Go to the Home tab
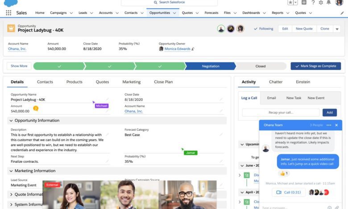 point(40,13)
